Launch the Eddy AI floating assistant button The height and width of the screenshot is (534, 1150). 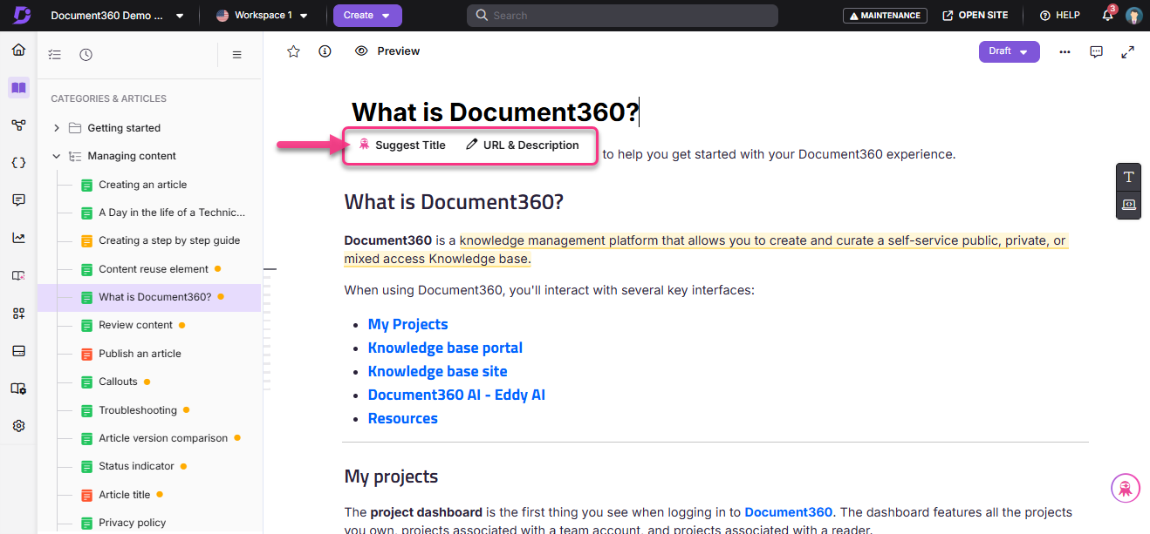[1125, 488]
